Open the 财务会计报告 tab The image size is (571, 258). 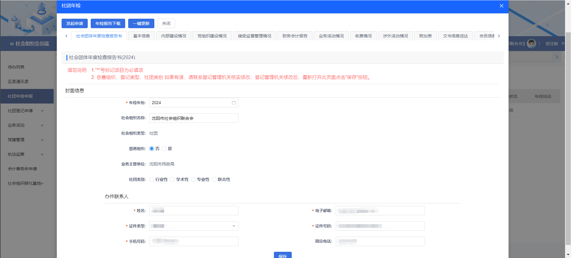[x=295, y=36]
